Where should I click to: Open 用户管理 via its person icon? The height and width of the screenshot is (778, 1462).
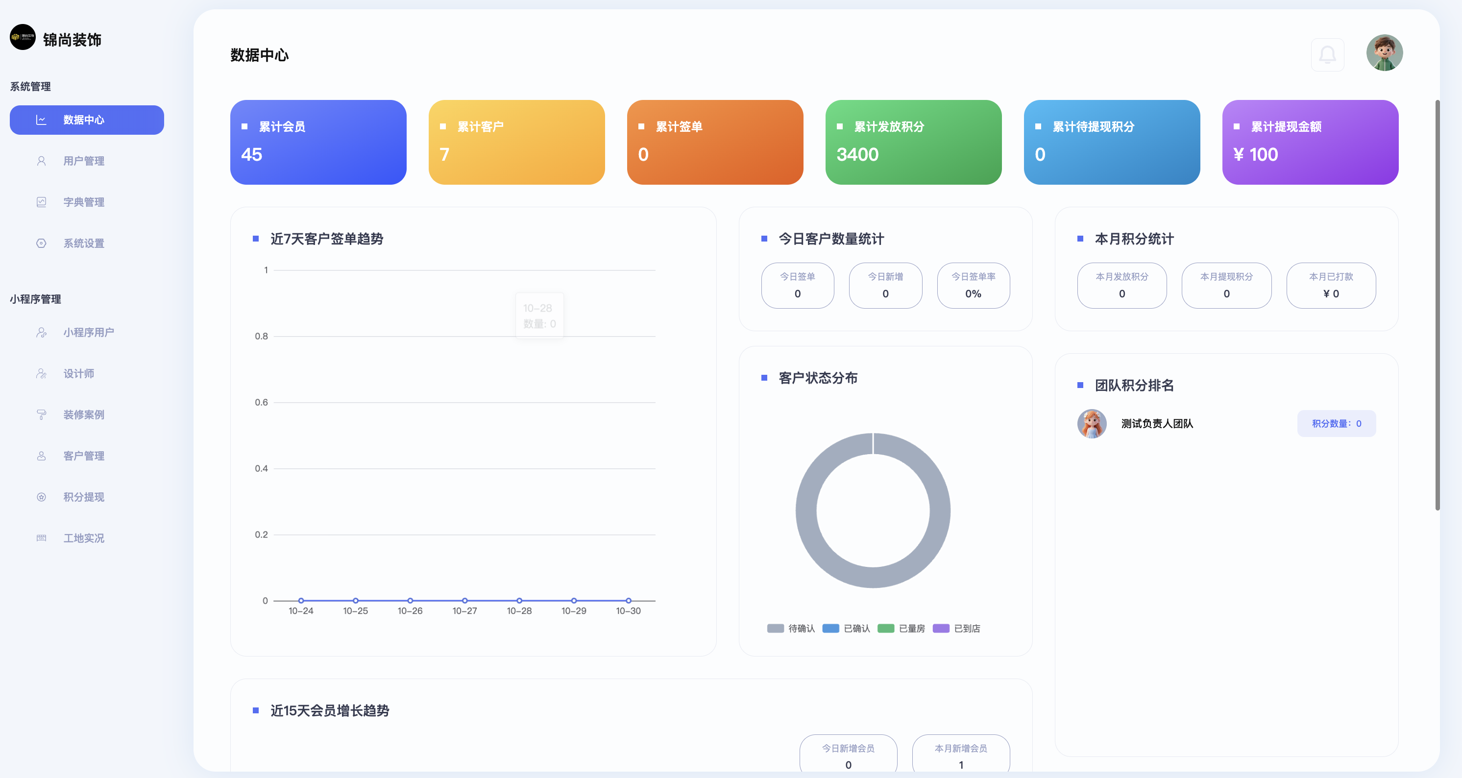pyautogui.click(x=42, y=161)
